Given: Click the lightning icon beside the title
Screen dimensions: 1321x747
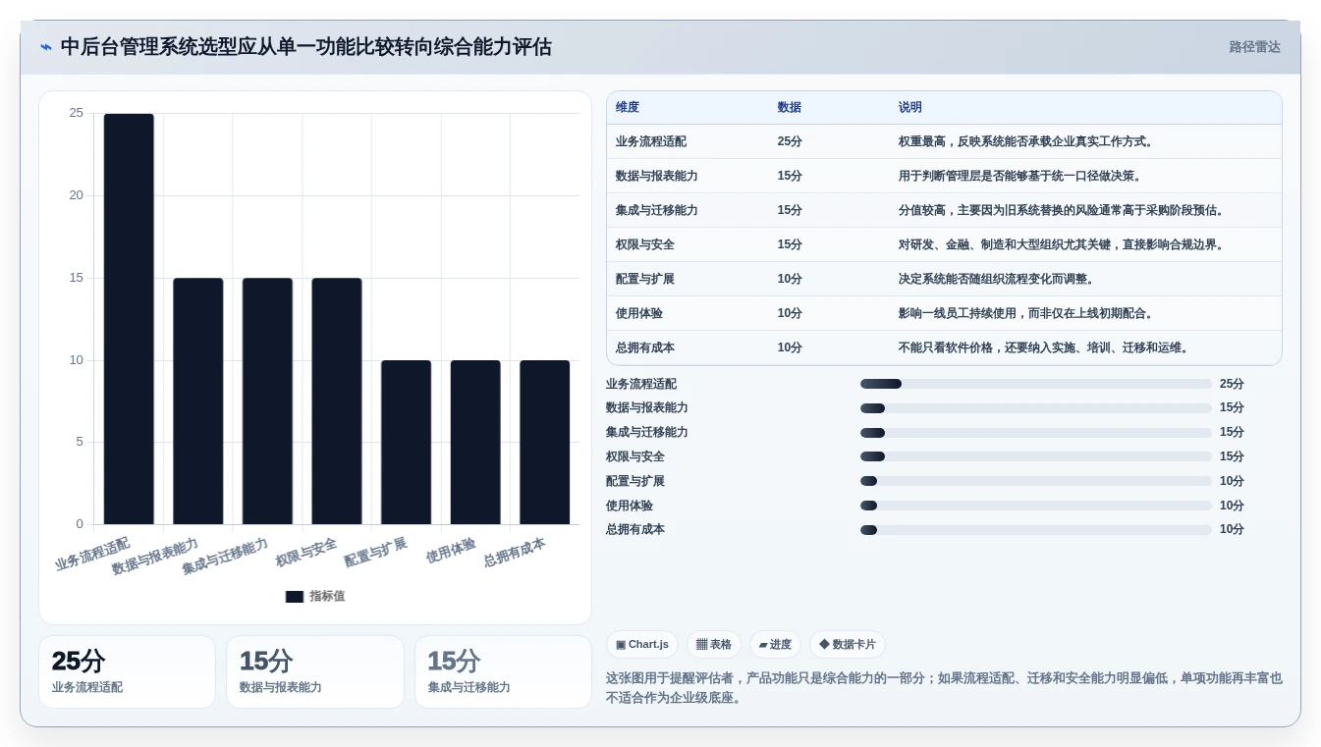Looking at the screenshot, I should (x=46, y=47).
